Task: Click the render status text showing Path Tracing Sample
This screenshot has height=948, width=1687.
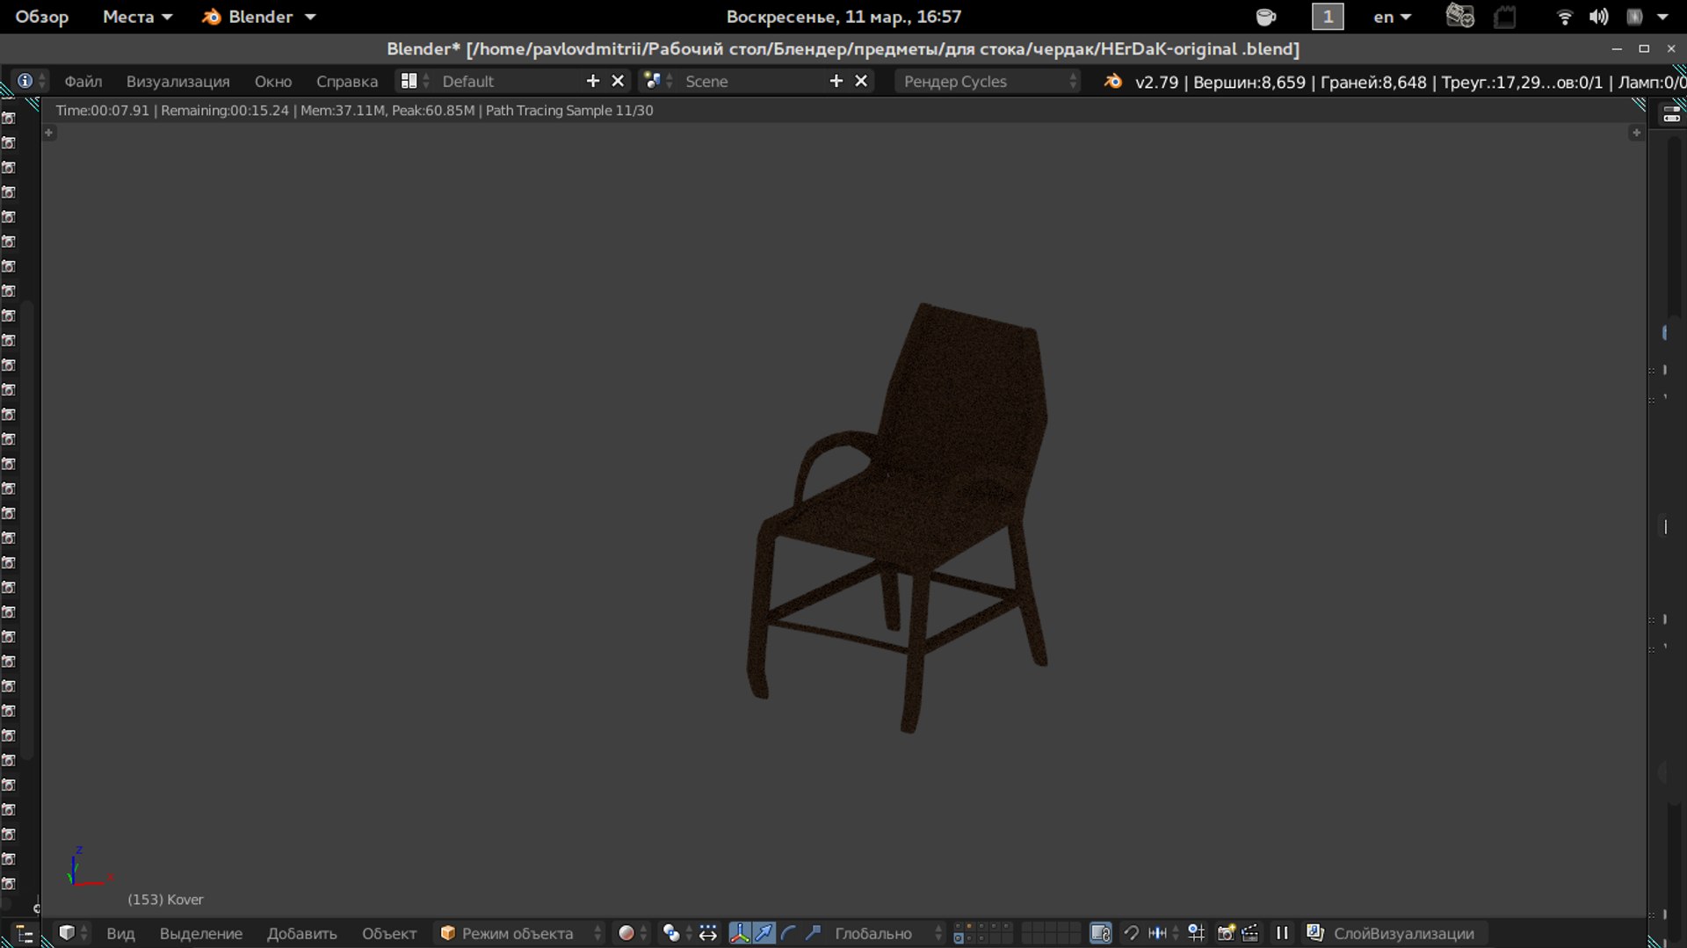Action: point(355,111)
